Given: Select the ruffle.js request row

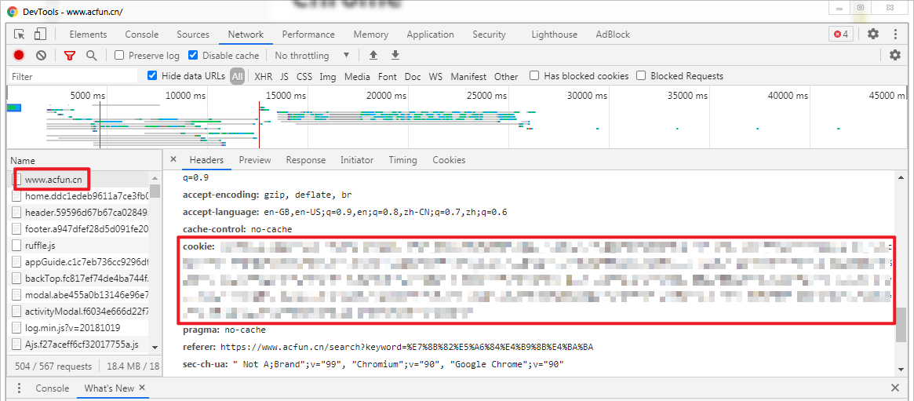Looking at the screenshot, I should point(79,246).
